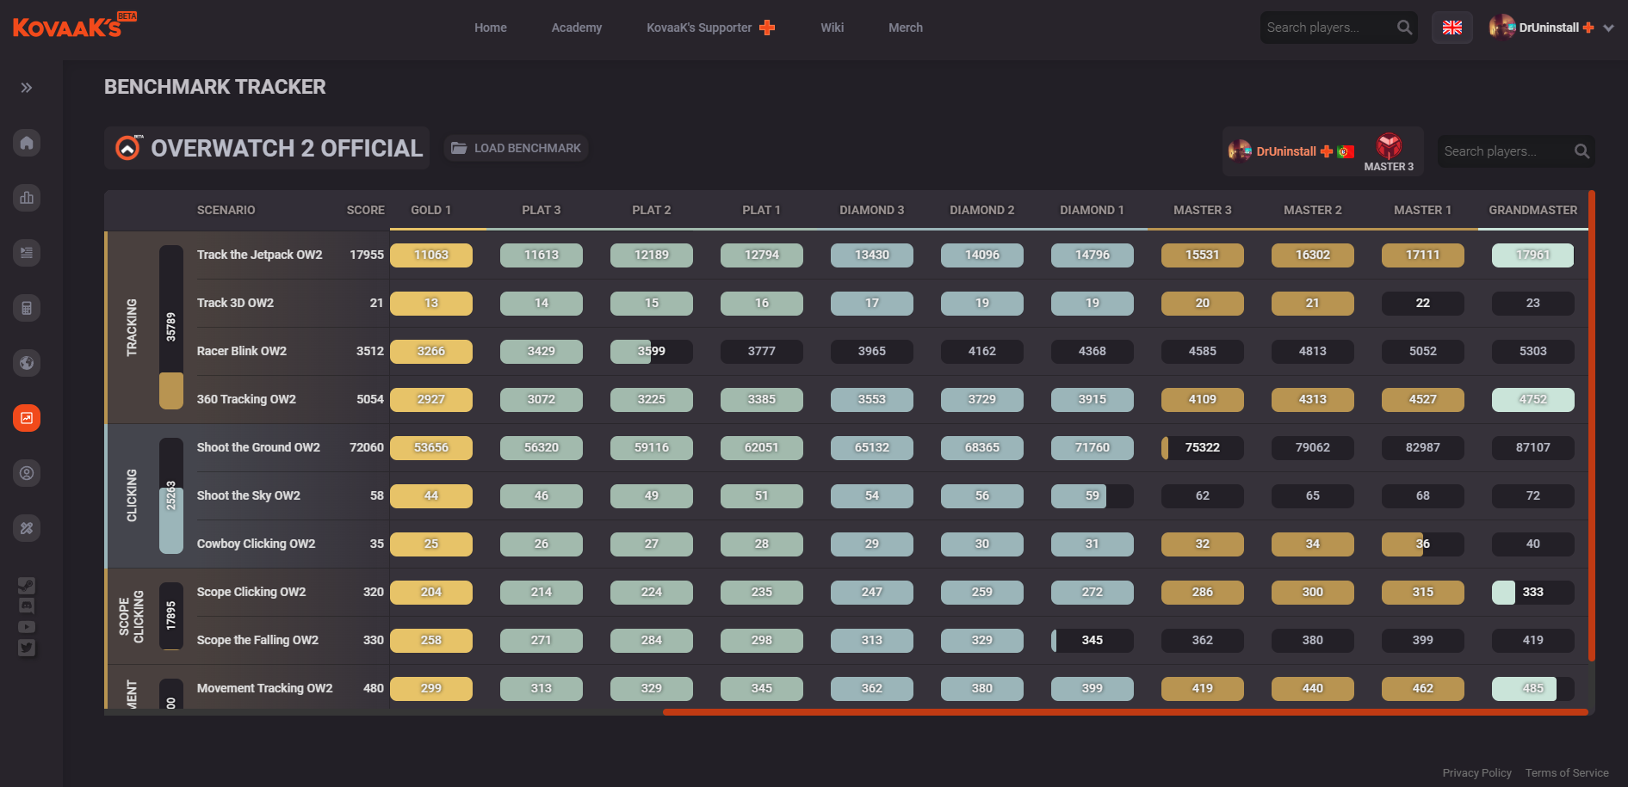
Task: Click the Master 3 rank badge
Action: (1389, 152)
